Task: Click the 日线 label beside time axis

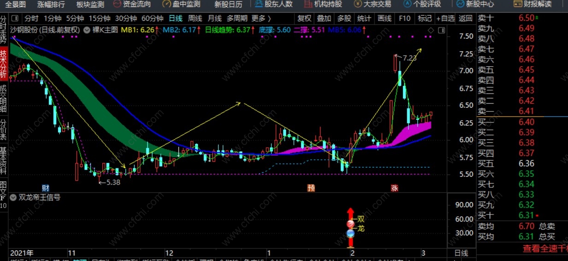Action: (x=461, y=253)
